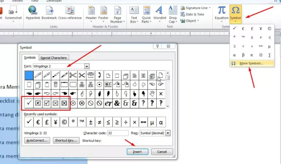This screenshot has width=281, height=164.
Task: Choose the yen sign in Recently used symbols
Action: point(55,122)
